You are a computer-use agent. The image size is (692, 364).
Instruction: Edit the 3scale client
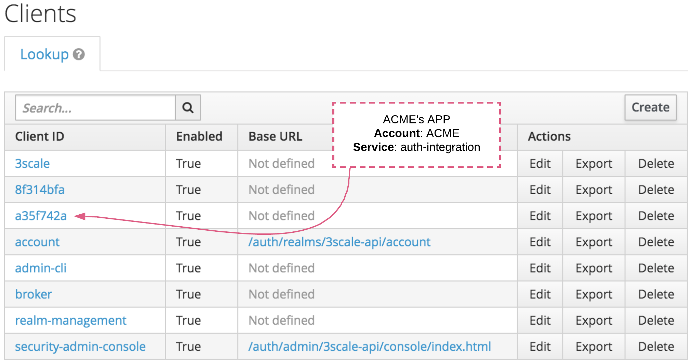[540, 163]
